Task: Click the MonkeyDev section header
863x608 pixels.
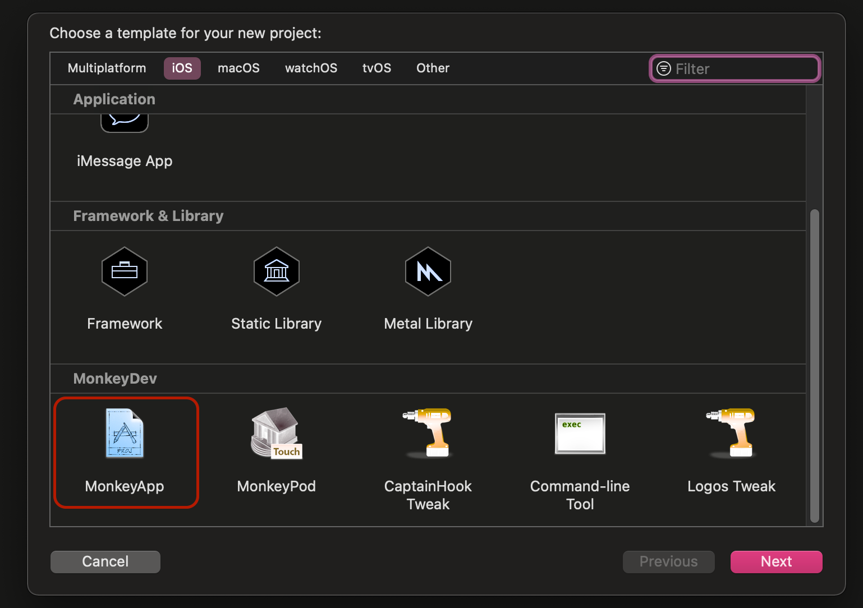Action: click(115, 379)
